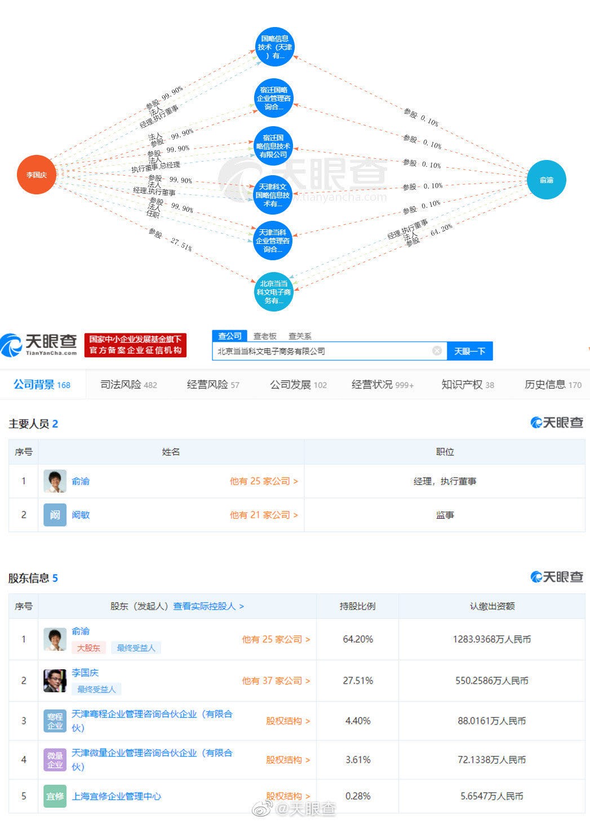This screenshot has height=823, width=590.
Task: Click the 1283.9368万人民币 capital cell
Action: coord(492,639)
